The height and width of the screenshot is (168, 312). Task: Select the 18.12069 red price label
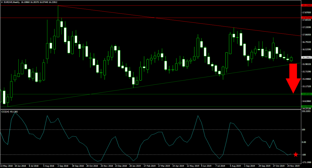[x=306, y=5]
